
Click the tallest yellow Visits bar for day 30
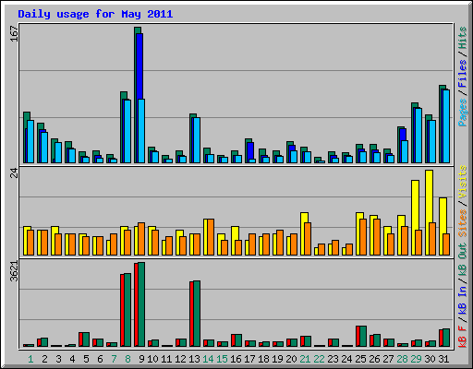click(429, 196)
